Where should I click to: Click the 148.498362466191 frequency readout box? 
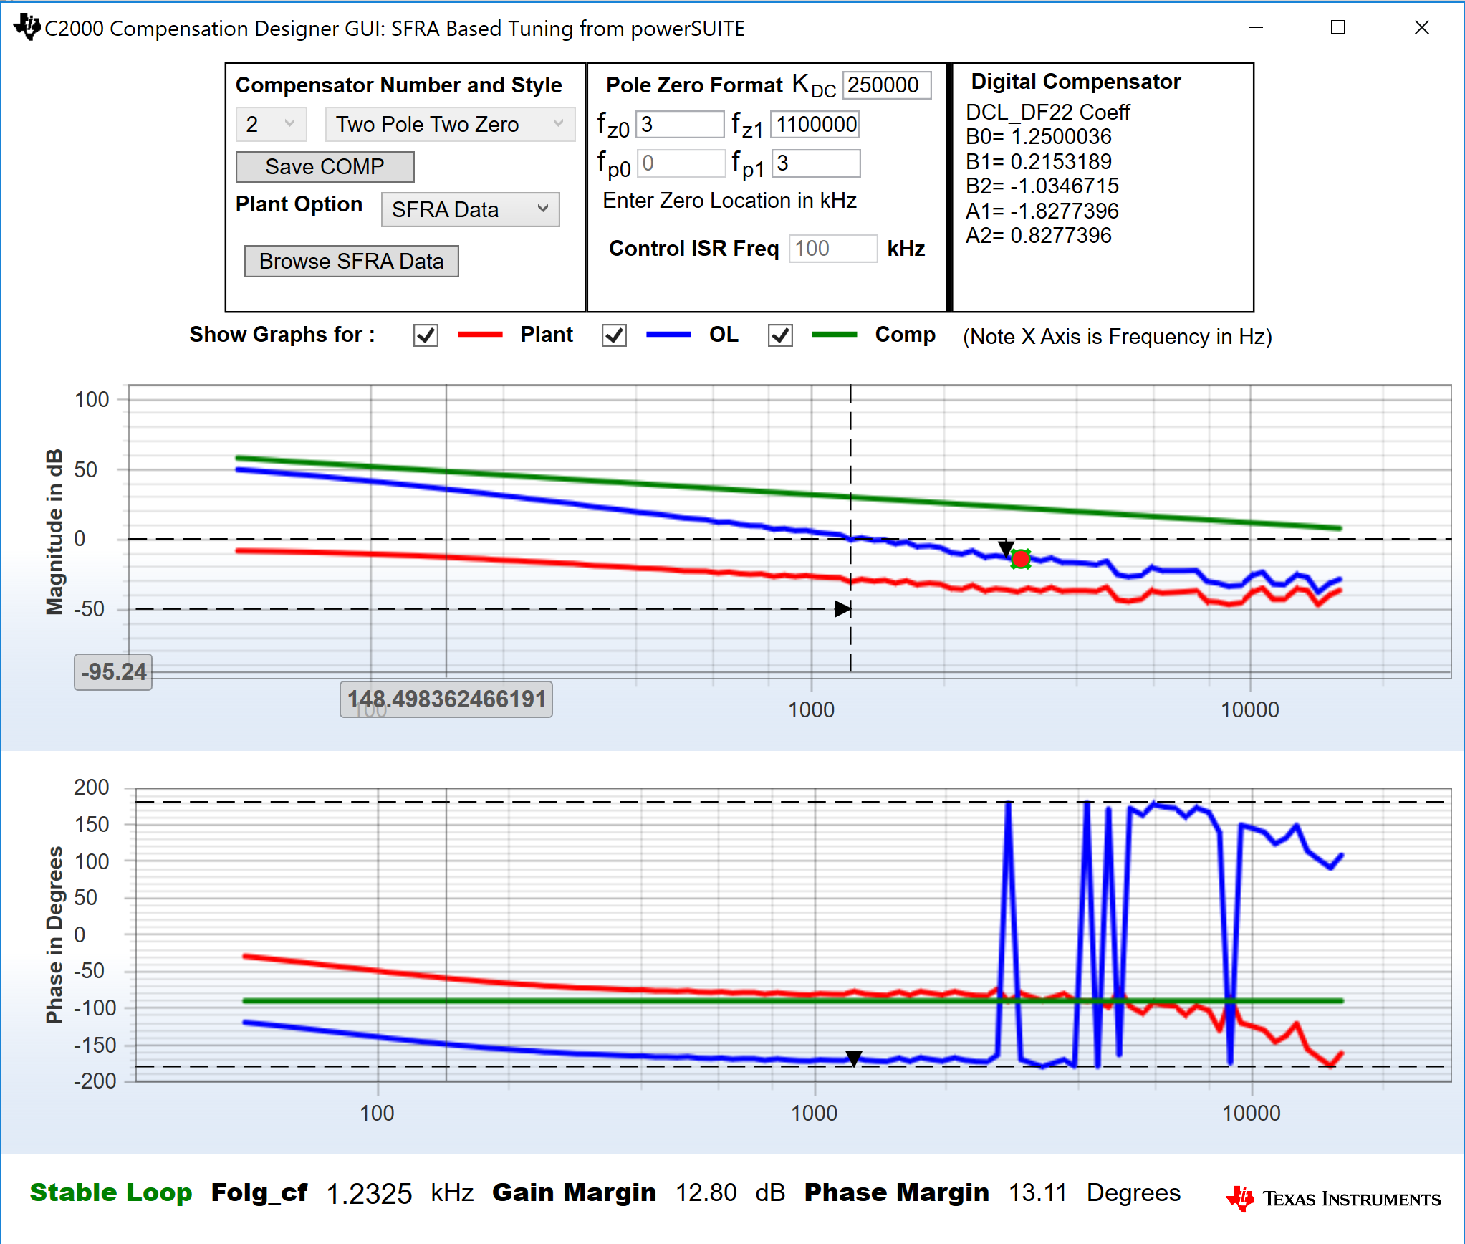tap(446, 699)
